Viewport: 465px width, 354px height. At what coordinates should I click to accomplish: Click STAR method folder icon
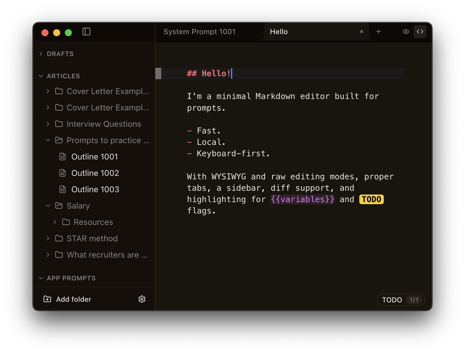tap(59, 238)
